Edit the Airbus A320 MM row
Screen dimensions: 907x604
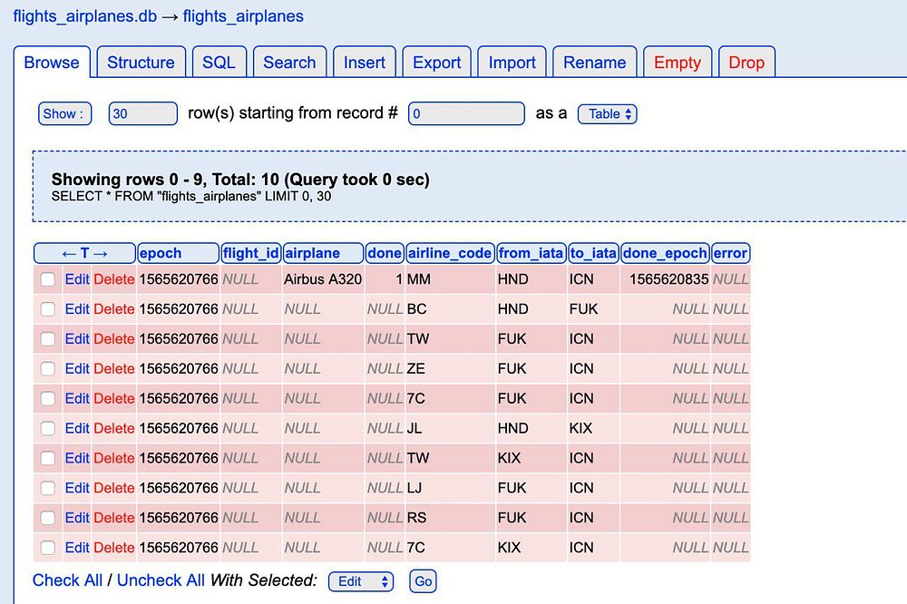click(x=77, y=279)
